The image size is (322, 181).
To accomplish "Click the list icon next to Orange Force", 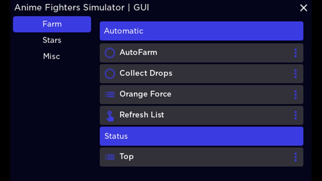I will pos(110,95).
